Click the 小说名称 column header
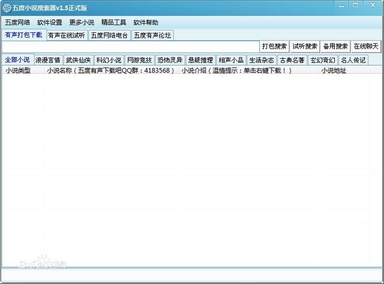Image resolution: width=384 pixels, height=284 pixels. [x=112, y=71]
